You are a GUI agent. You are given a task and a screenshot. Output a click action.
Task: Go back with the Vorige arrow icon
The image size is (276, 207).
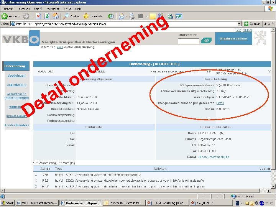point(4,16)
